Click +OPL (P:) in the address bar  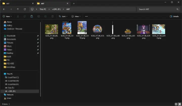point(56,9)
